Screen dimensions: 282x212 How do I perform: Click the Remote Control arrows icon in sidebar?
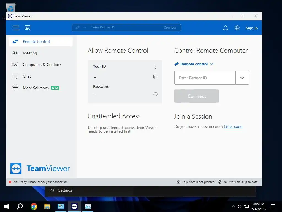click(x=15, y=41)
